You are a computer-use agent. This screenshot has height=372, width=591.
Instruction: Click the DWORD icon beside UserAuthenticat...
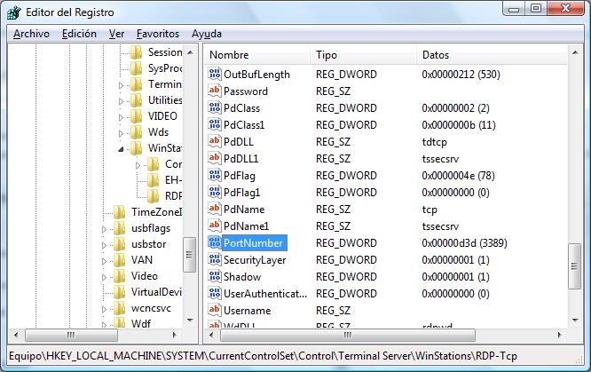point(215,293)
